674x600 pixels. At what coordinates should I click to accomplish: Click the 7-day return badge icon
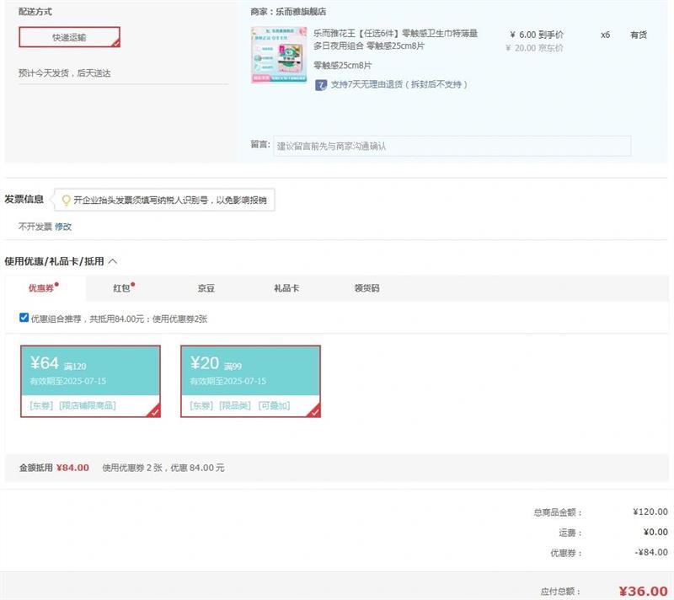pos(321,85)
